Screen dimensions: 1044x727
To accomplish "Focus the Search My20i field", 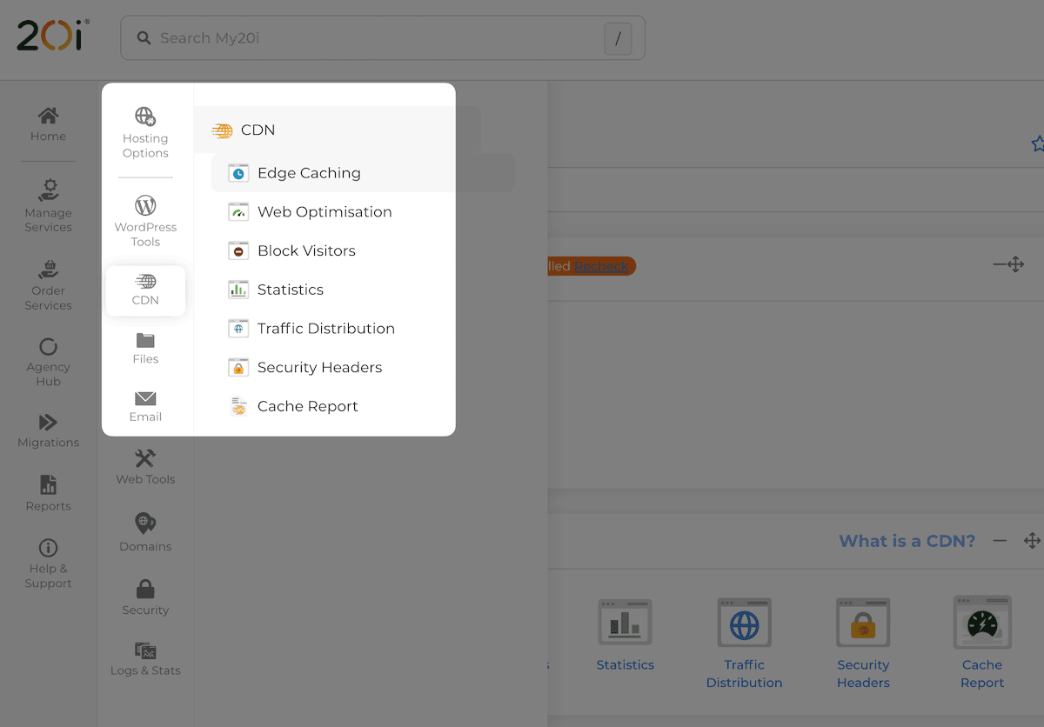I will point(383,37).
